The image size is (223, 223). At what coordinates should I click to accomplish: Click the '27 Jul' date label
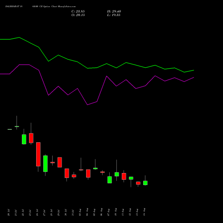44,213
